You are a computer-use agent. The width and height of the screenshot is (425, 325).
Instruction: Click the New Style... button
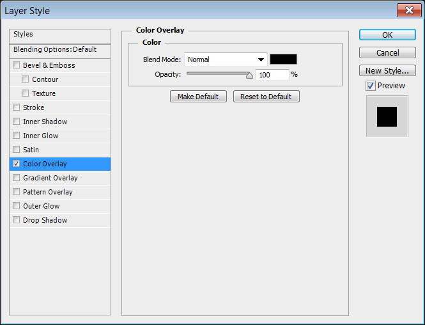387,70
